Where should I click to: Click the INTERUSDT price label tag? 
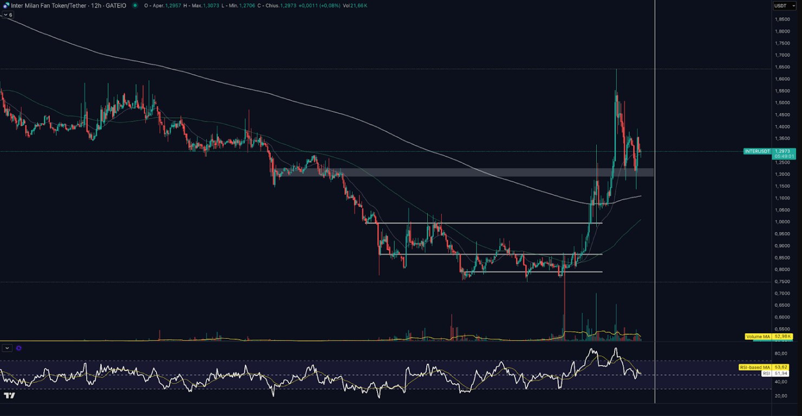click(758, 151)
